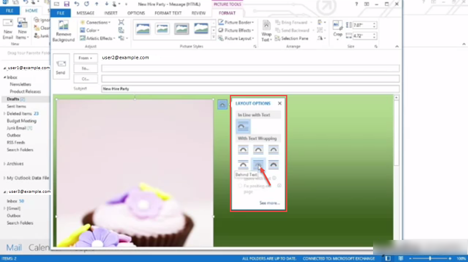Toggle the Layout Options button beside picture
The height and width of the screenshot is (262, 468).
[x=222, y=105]
